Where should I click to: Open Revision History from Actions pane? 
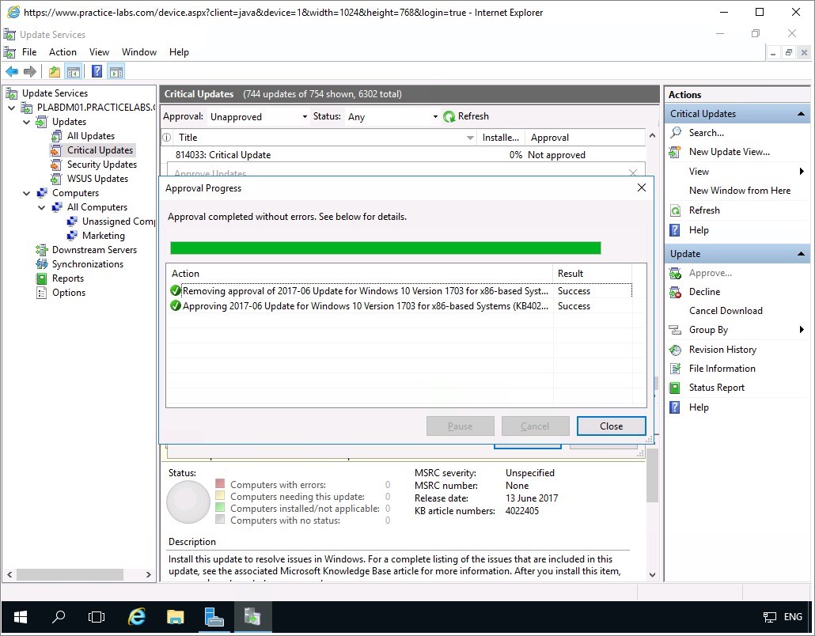pyautogui.click(x=722, y=350)
